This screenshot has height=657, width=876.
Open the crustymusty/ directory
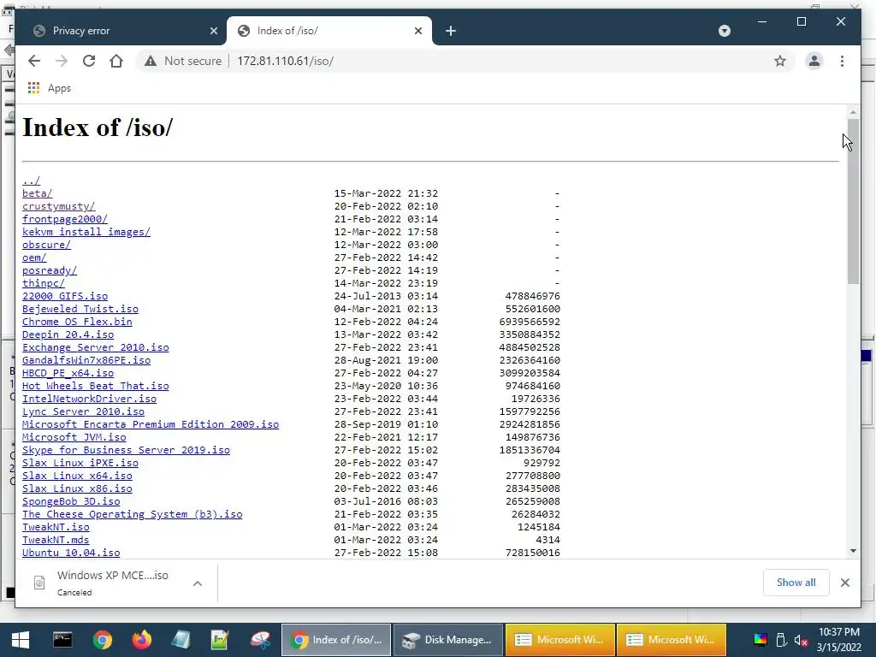coord(59,206)
